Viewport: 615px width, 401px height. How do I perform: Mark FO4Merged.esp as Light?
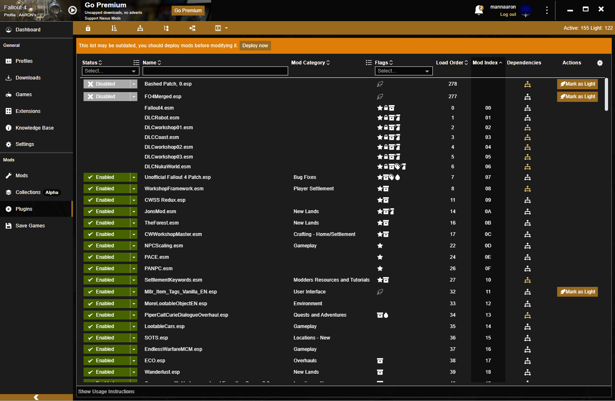578,97
